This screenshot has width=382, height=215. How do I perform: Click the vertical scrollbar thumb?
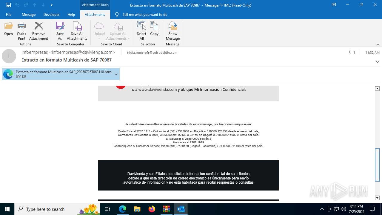377,165
